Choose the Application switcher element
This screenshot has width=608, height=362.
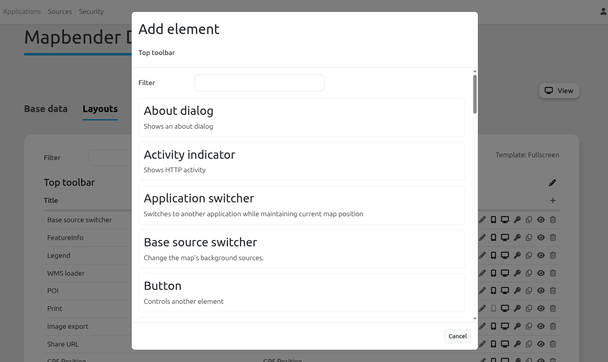point(301,205)
